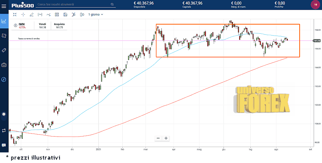Open the hamburger main menu
322x163 pixels.
point(4,5)
